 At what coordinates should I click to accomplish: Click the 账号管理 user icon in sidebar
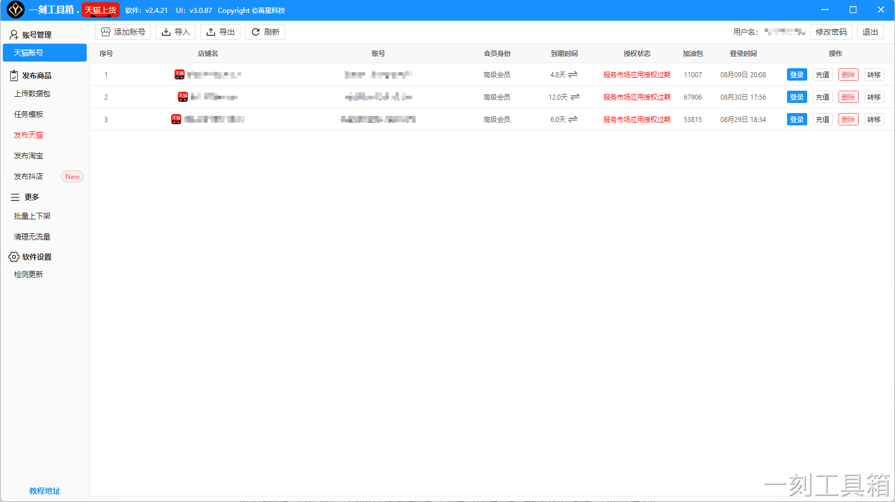pyautogui.click(x=14, y=35)
